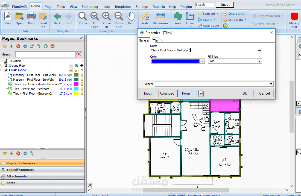Click refresh arrows icon in Pages toolbar
This screenshot has height=196, width=301.
pos(32,46)
